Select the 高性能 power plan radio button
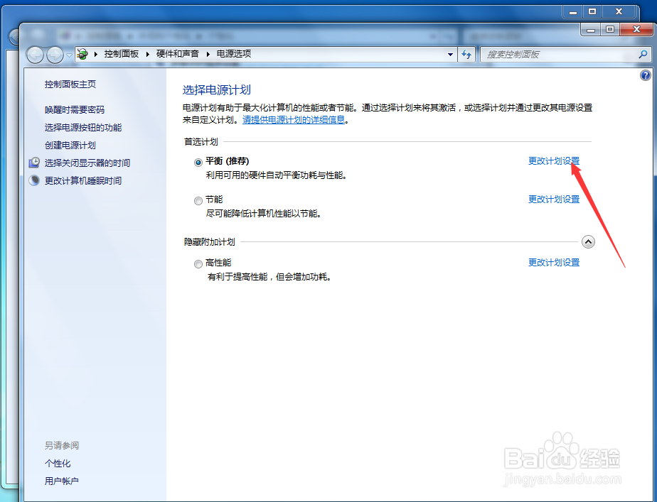The height and width of the screenshot is (502, 657). click(x=198, y=262)
